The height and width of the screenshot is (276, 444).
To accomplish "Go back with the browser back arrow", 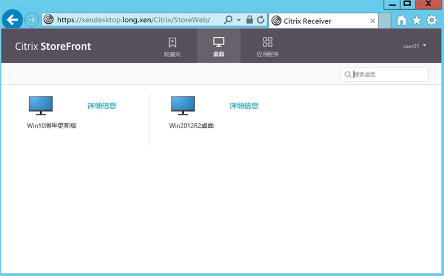I will pyautogui.click(x=12, y=19).
